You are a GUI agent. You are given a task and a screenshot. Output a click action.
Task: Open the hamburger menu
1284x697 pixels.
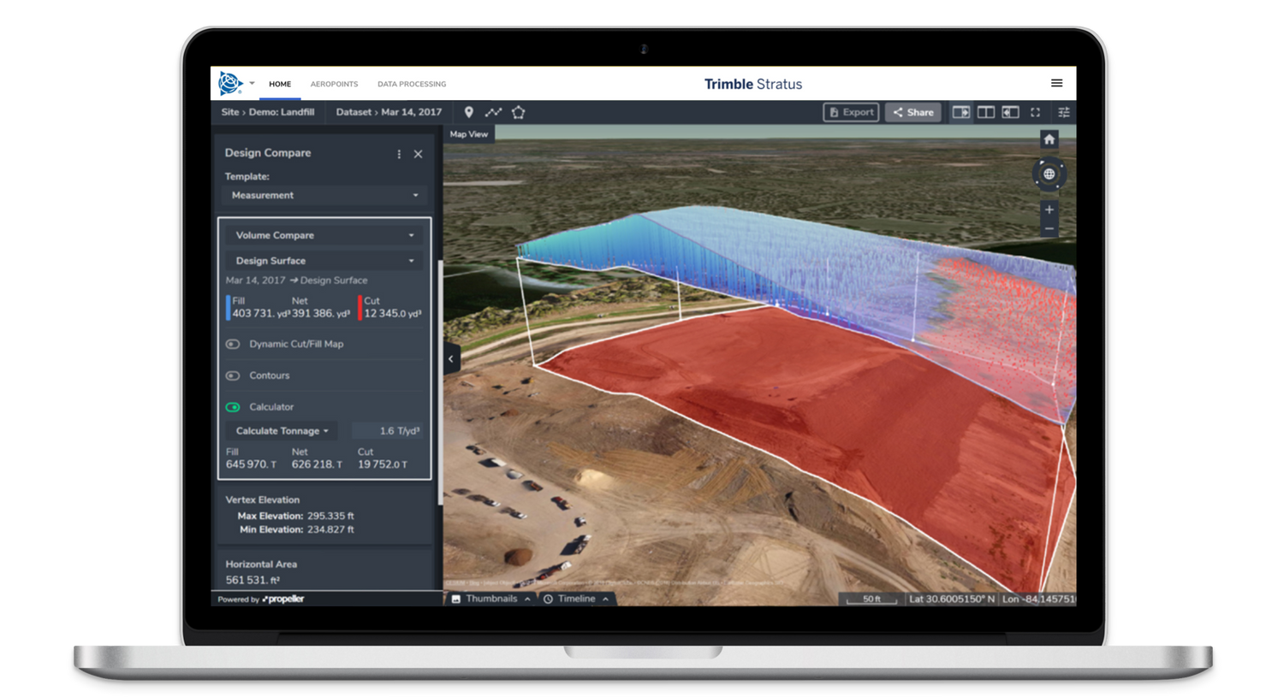pos(1056,83)
